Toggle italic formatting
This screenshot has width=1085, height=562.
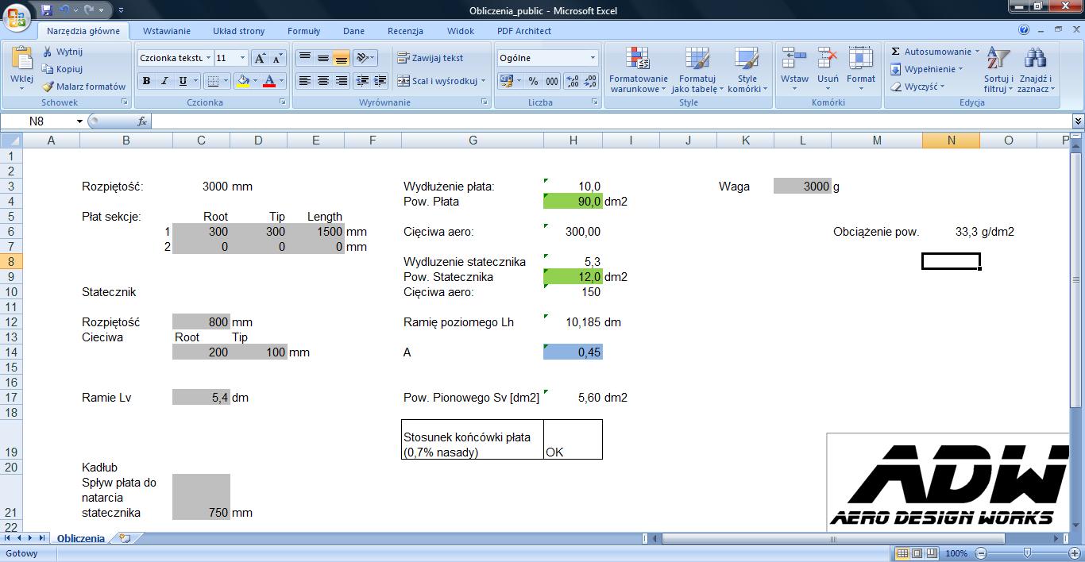tap(164, 81)
